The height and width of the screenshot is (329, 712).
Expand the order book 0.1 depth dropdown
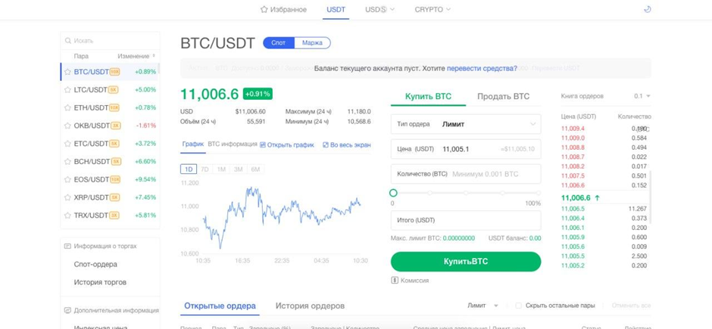[642, 96]
